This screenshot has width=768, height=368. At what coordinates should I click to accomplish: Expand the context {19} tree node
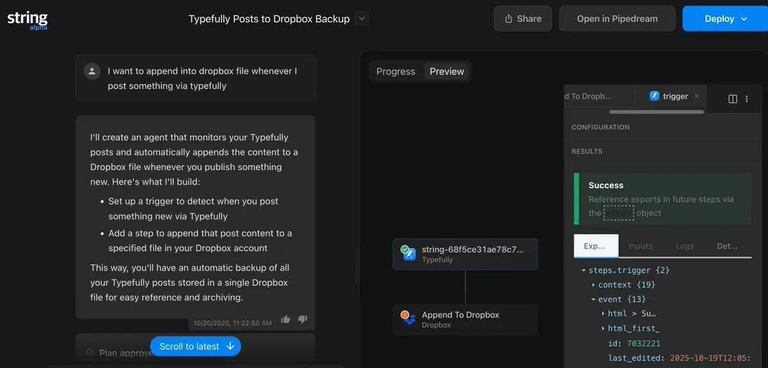[593, 285]
